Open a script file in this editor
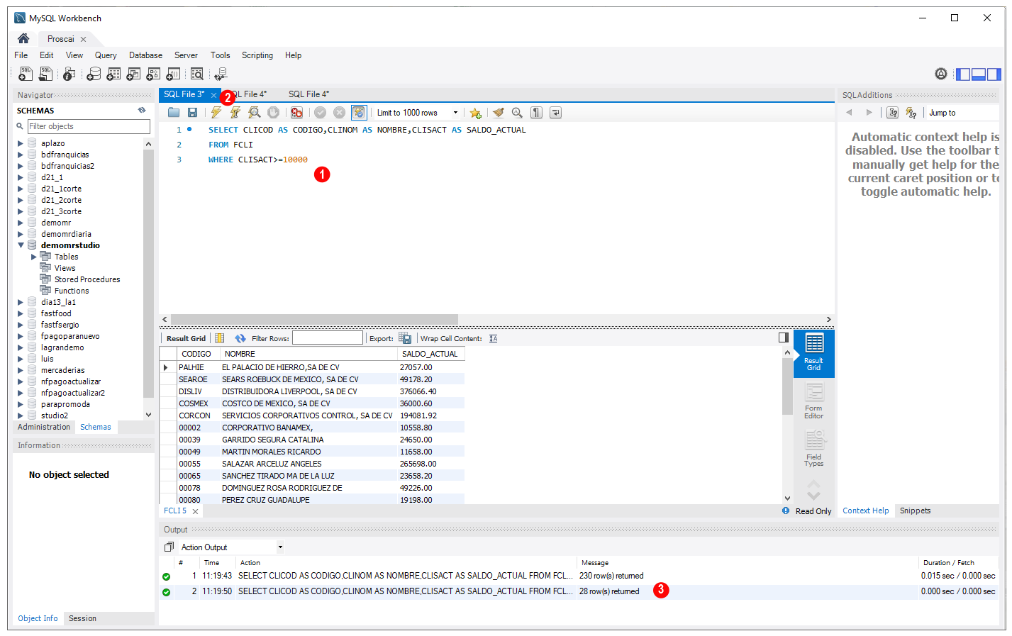This screenshot has width=1012, height=636. click(174, 112)
